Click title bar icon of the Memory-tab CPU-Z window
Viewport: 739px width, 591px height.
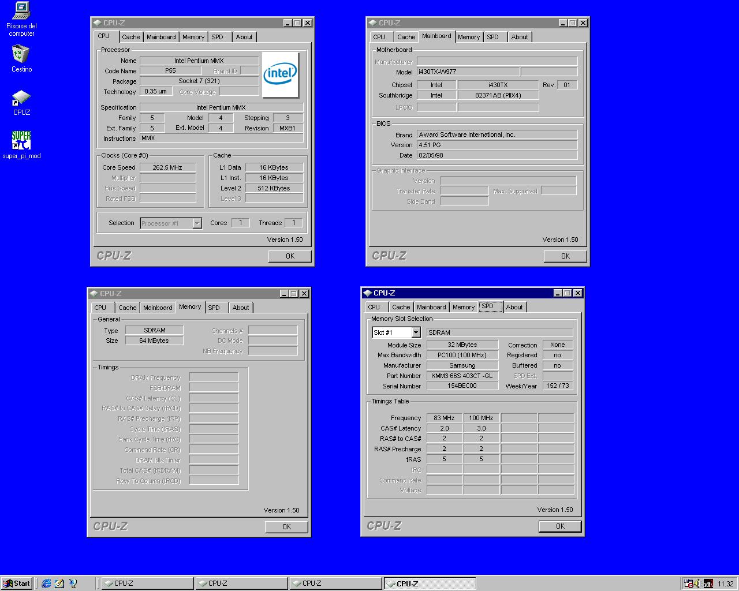pos(94,294)
